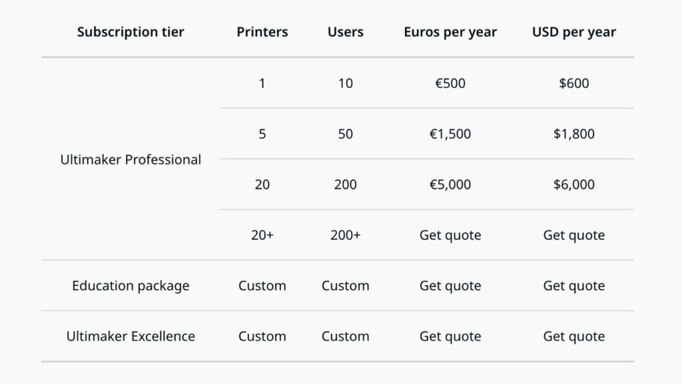This screenshot has width=682, height=384.
Task: Click the 200+ users cell
Action: tap(345, 235)
